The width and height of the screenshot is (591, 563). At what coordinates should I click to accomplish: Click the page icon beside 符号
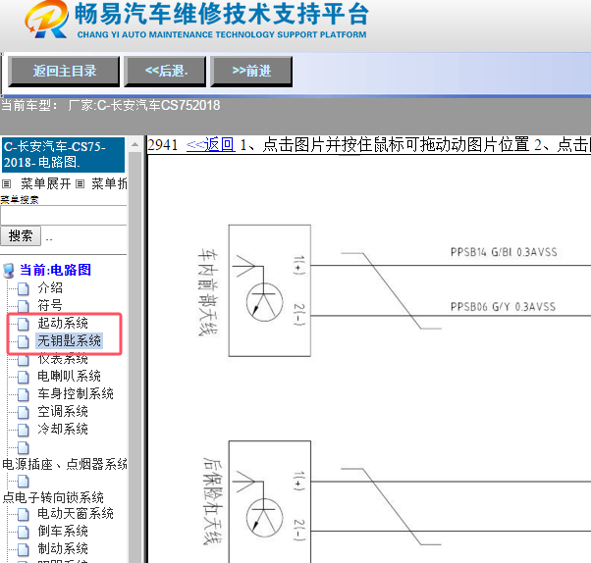tap(23, 306)
